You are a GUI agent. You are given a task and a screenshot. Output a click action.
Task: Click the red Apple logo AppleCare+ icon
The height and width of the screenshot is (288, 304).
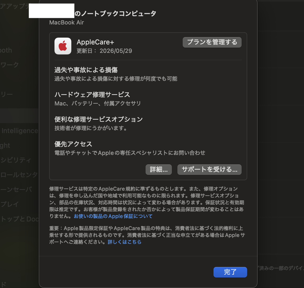coord(63,46)
